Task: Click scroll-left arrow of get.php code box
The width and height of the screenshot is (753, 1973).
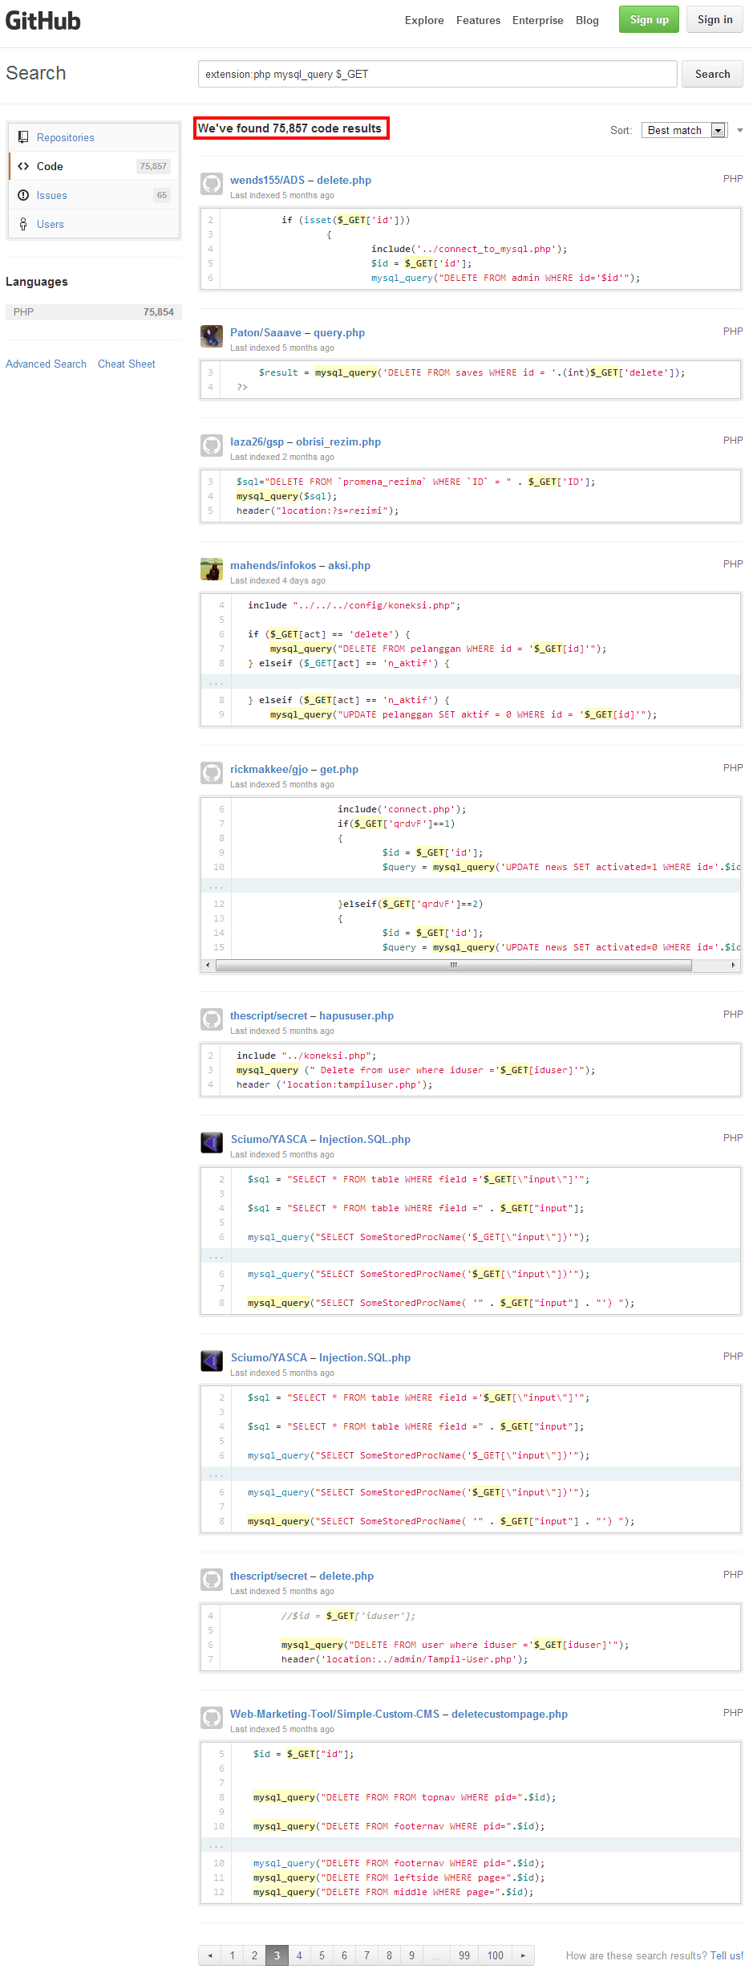Action: [208, 965]
